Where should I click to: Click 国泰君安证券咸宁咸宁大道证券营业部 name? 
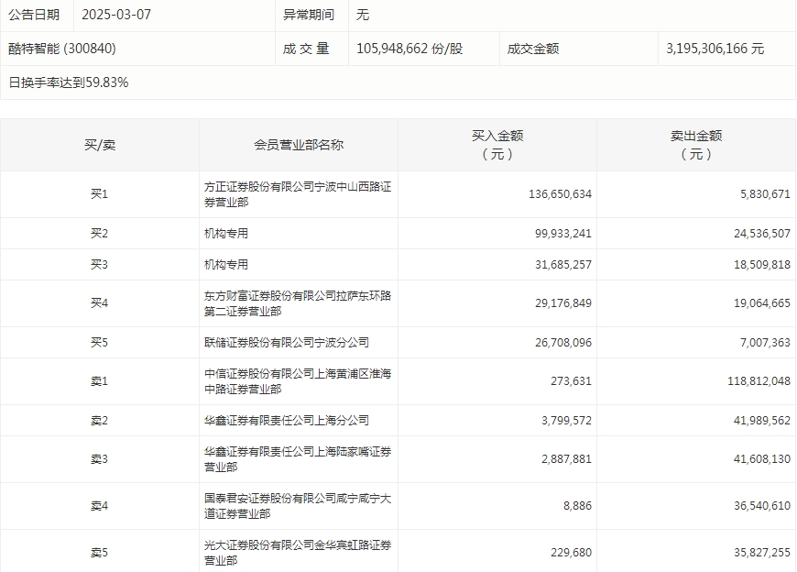point(298,506)
